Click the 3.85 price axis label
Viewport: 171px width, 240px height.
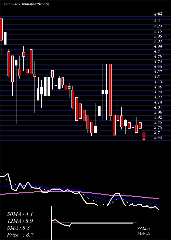coord(158,122)
